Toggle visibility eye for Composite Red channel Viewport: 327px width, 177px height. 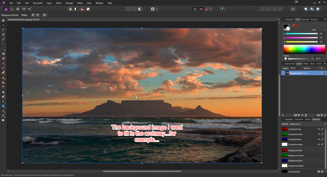coord(318,129)
